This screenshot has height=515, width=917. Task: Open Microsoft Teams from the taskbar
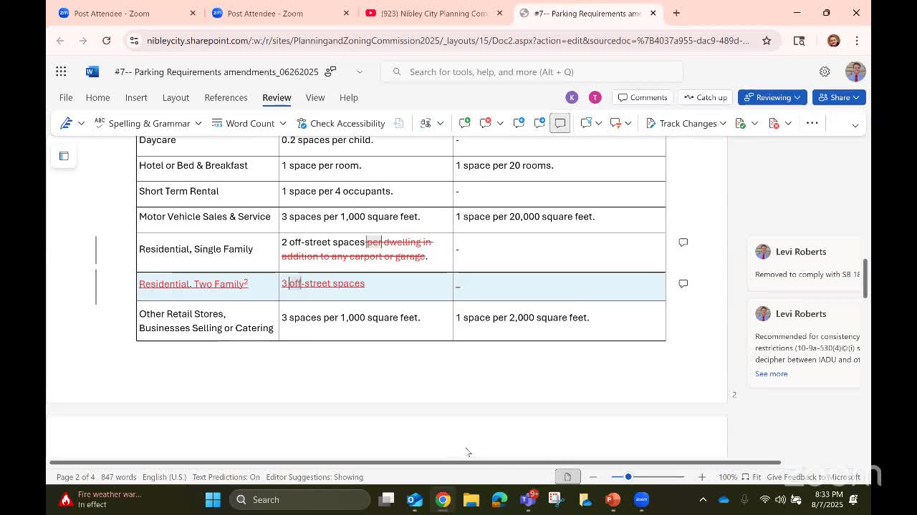[528, 499]
